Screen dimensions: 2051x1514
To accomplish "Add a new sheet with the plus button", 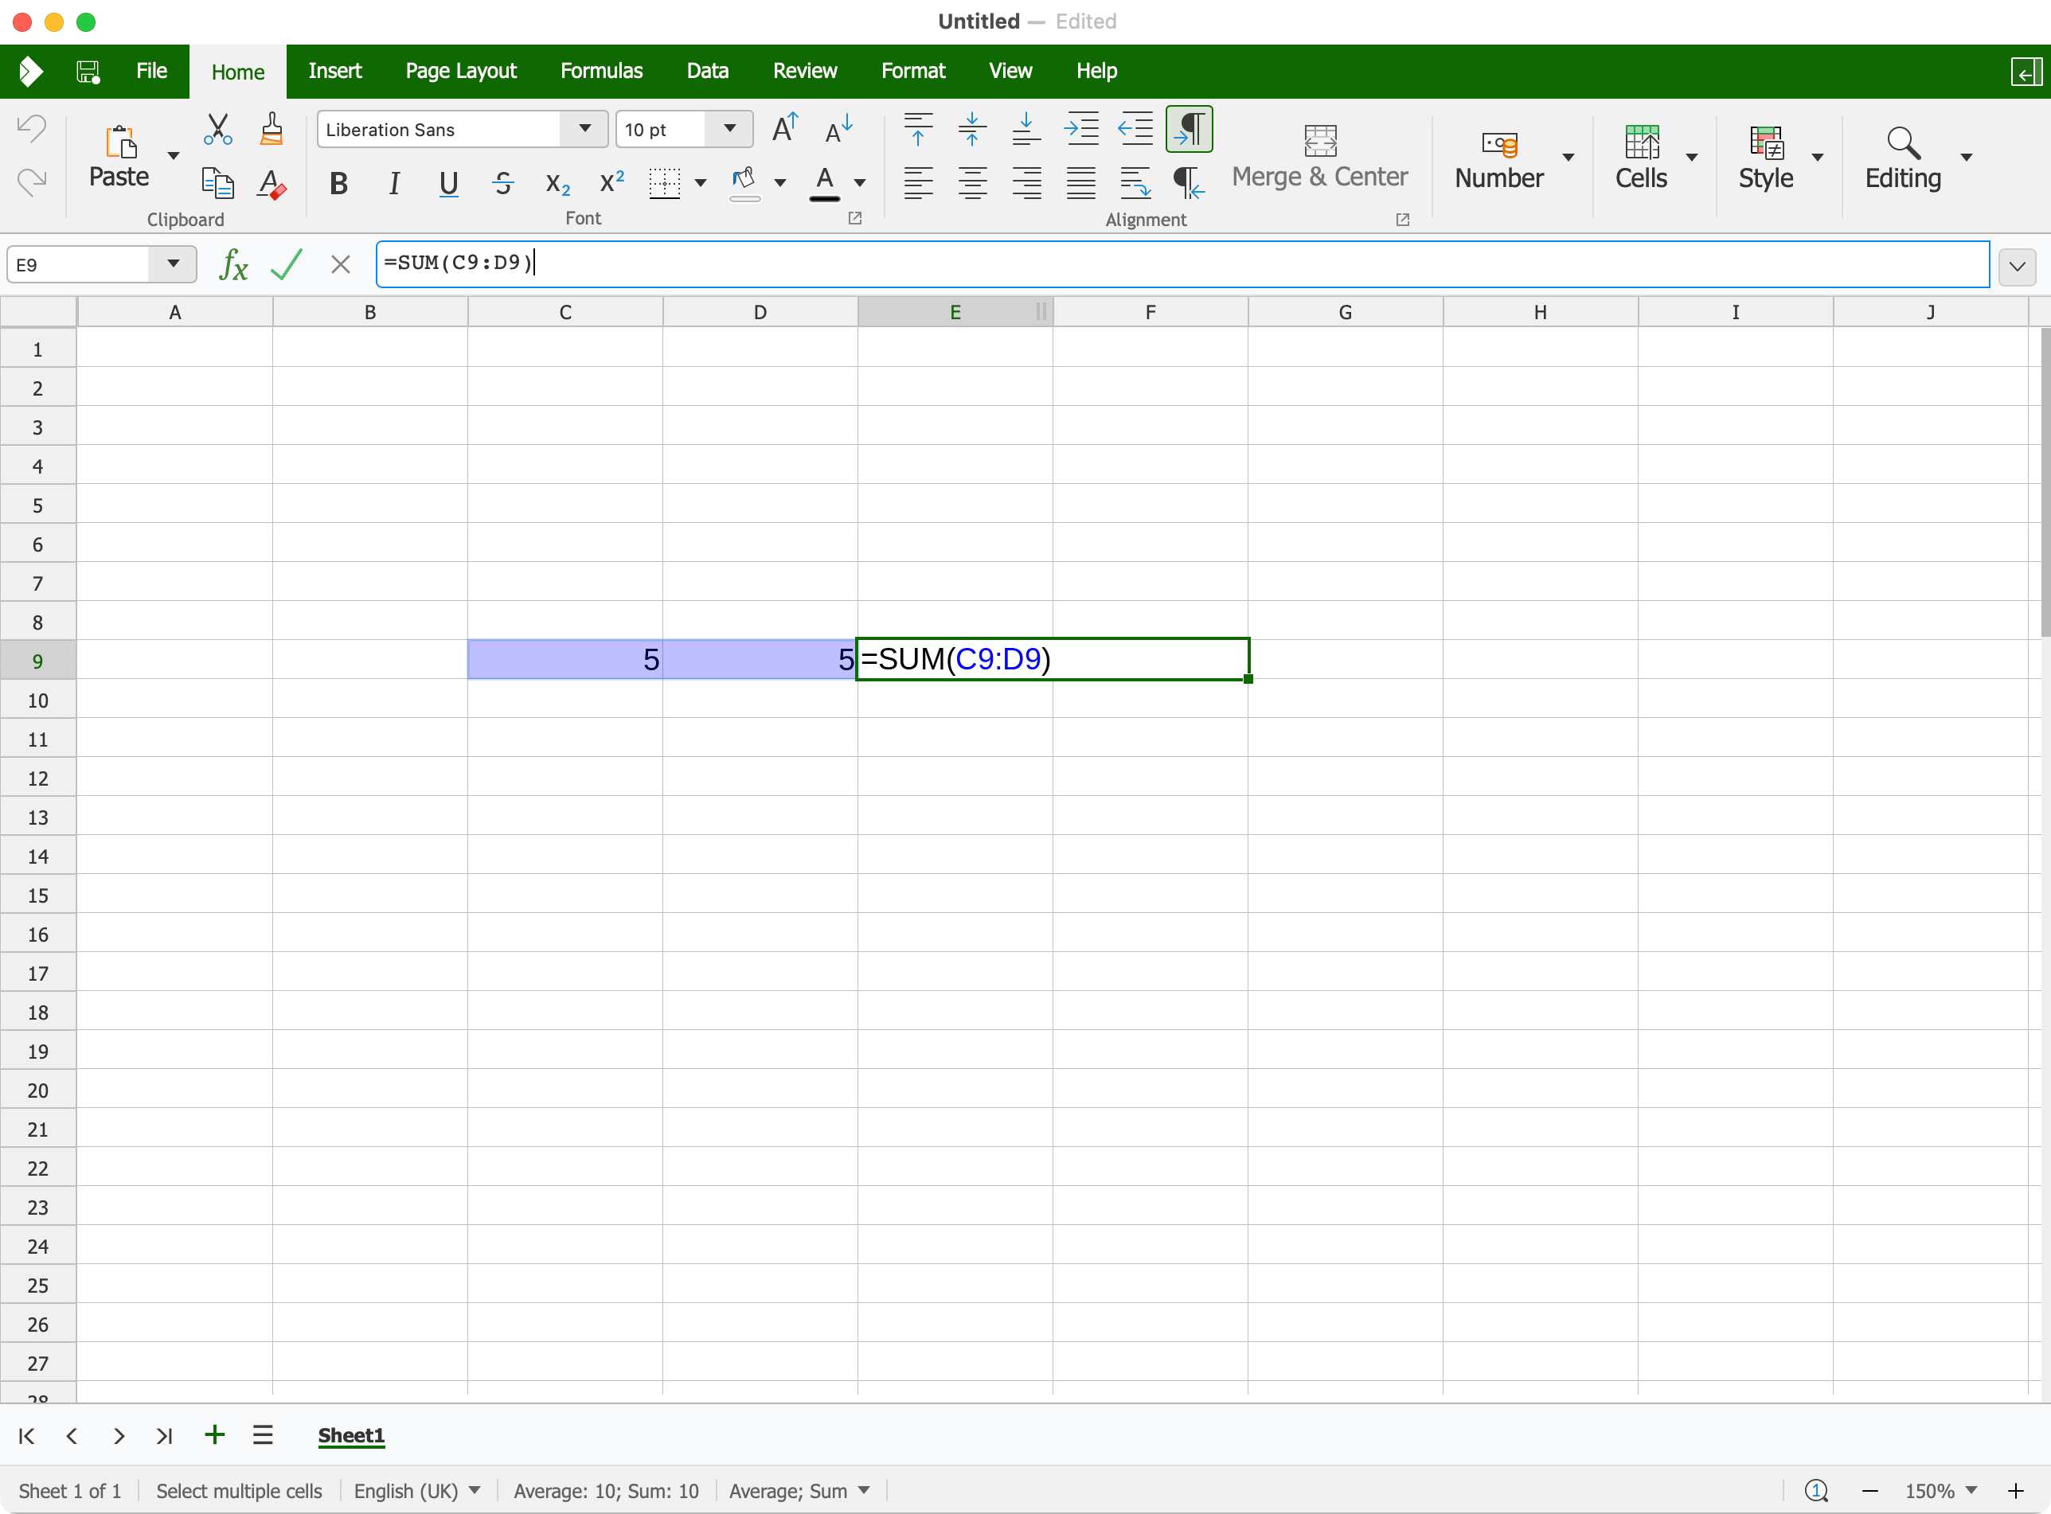I will (214, 1436).
